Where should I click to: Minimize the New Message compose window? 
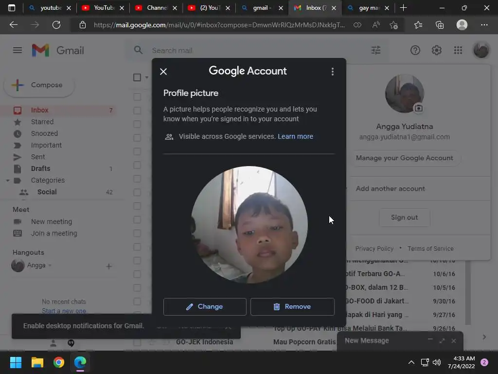coord(430,339)
